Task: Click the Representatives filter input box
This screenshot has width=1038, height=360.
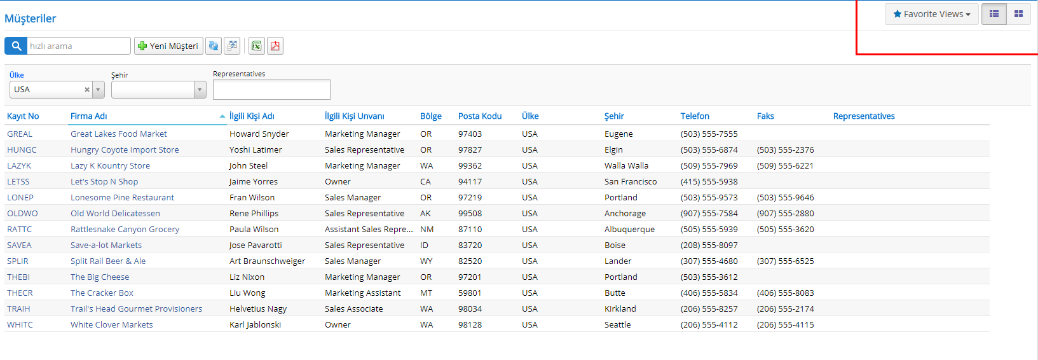Action: [x=271, y=90]
